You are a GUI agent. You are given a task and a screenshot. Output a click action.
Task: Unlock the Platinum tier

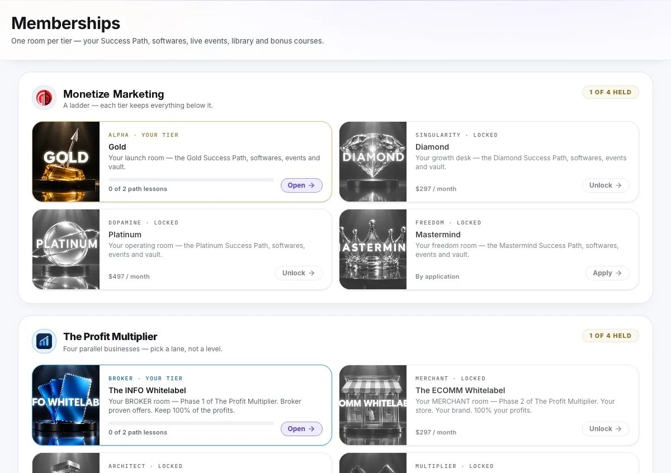[x=299, y=273]
